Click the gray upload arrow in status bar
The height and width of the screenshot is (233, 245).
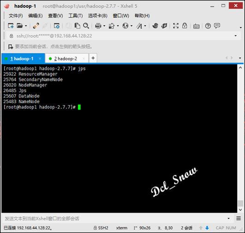tap(201, 228)
